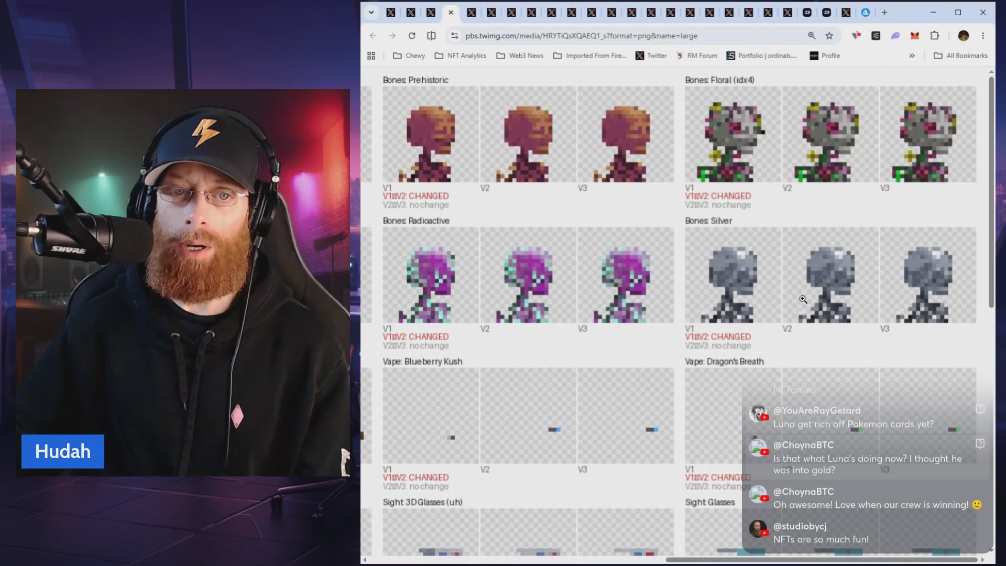Click the Bones Silver V3 sprite
This screenshot has height=566, width=1006.
[928, 275]
